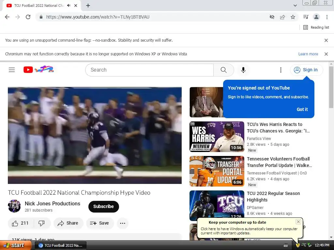Close the Keep your computer up to date balloon

click(x=298, y=222)
